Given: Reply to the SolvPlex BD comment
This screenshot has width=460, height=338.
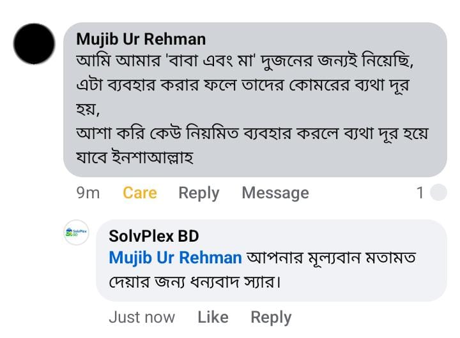Looking at the screenshot, I should [x=270, y=317].
